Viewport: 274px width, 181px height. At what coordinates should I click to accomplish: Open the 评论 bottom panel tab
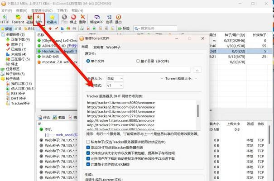coord(44,117)
